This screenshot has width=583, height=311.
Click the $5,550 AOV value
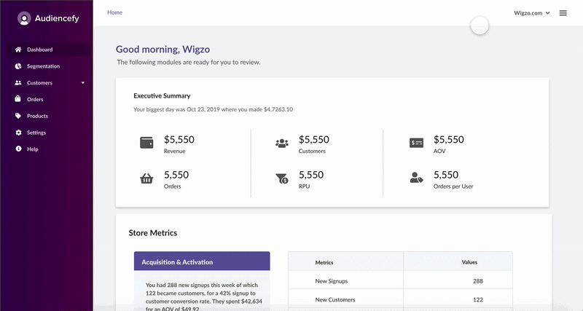(449, 139)
